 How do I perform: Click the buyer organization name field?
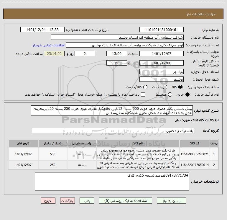[x=117, y=38]
